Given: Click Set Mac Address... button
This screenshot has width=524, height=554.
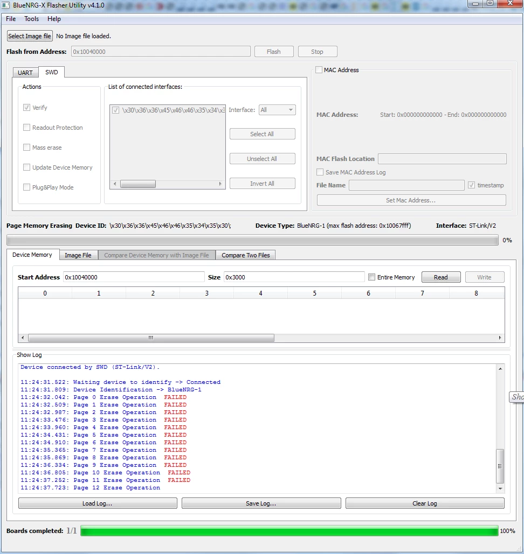Looking at the screenshot, I should (411, 200).
